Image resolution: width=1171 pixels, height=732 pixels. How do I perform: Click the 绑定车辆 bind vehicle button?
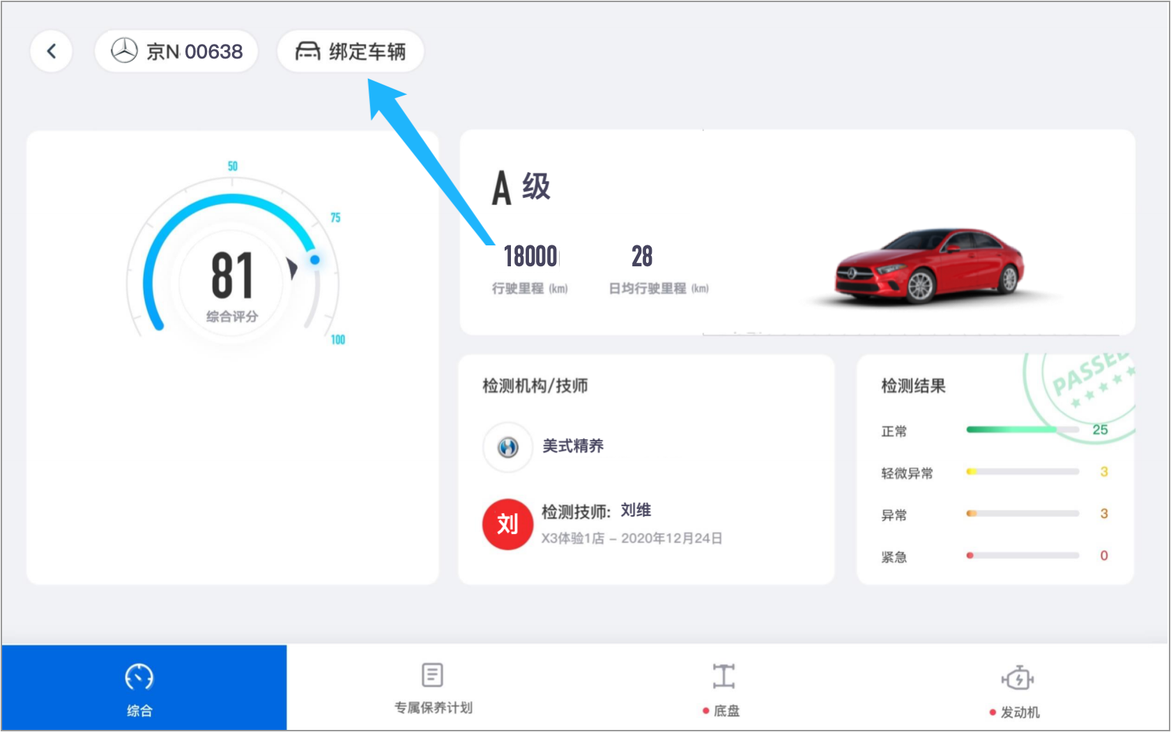pos(351,51)
